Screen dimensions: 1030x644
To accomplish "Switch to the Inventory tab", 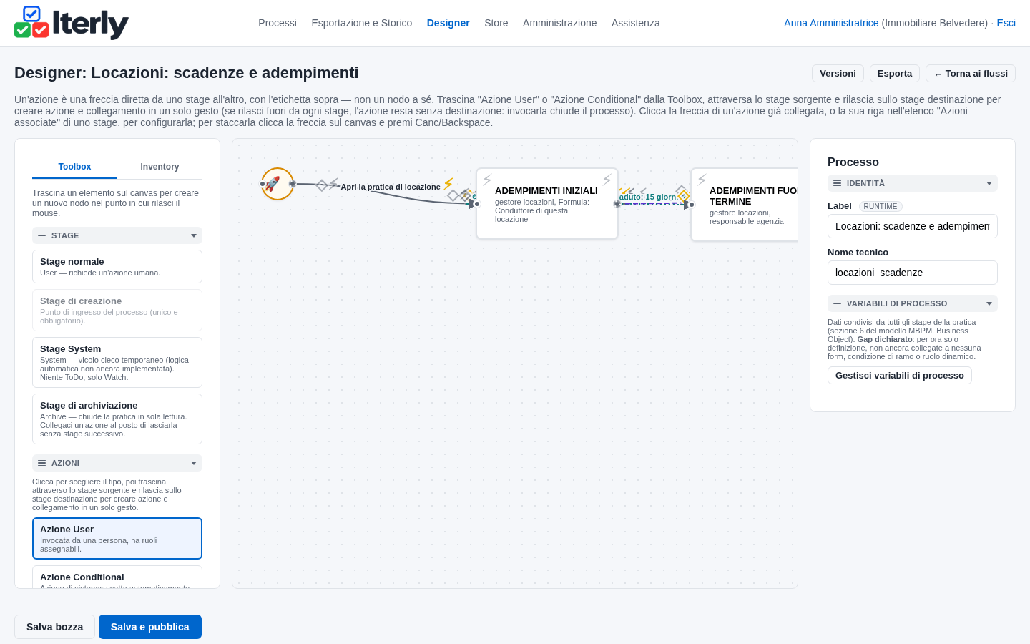I will pyautogui.click(x=160, y=167).
